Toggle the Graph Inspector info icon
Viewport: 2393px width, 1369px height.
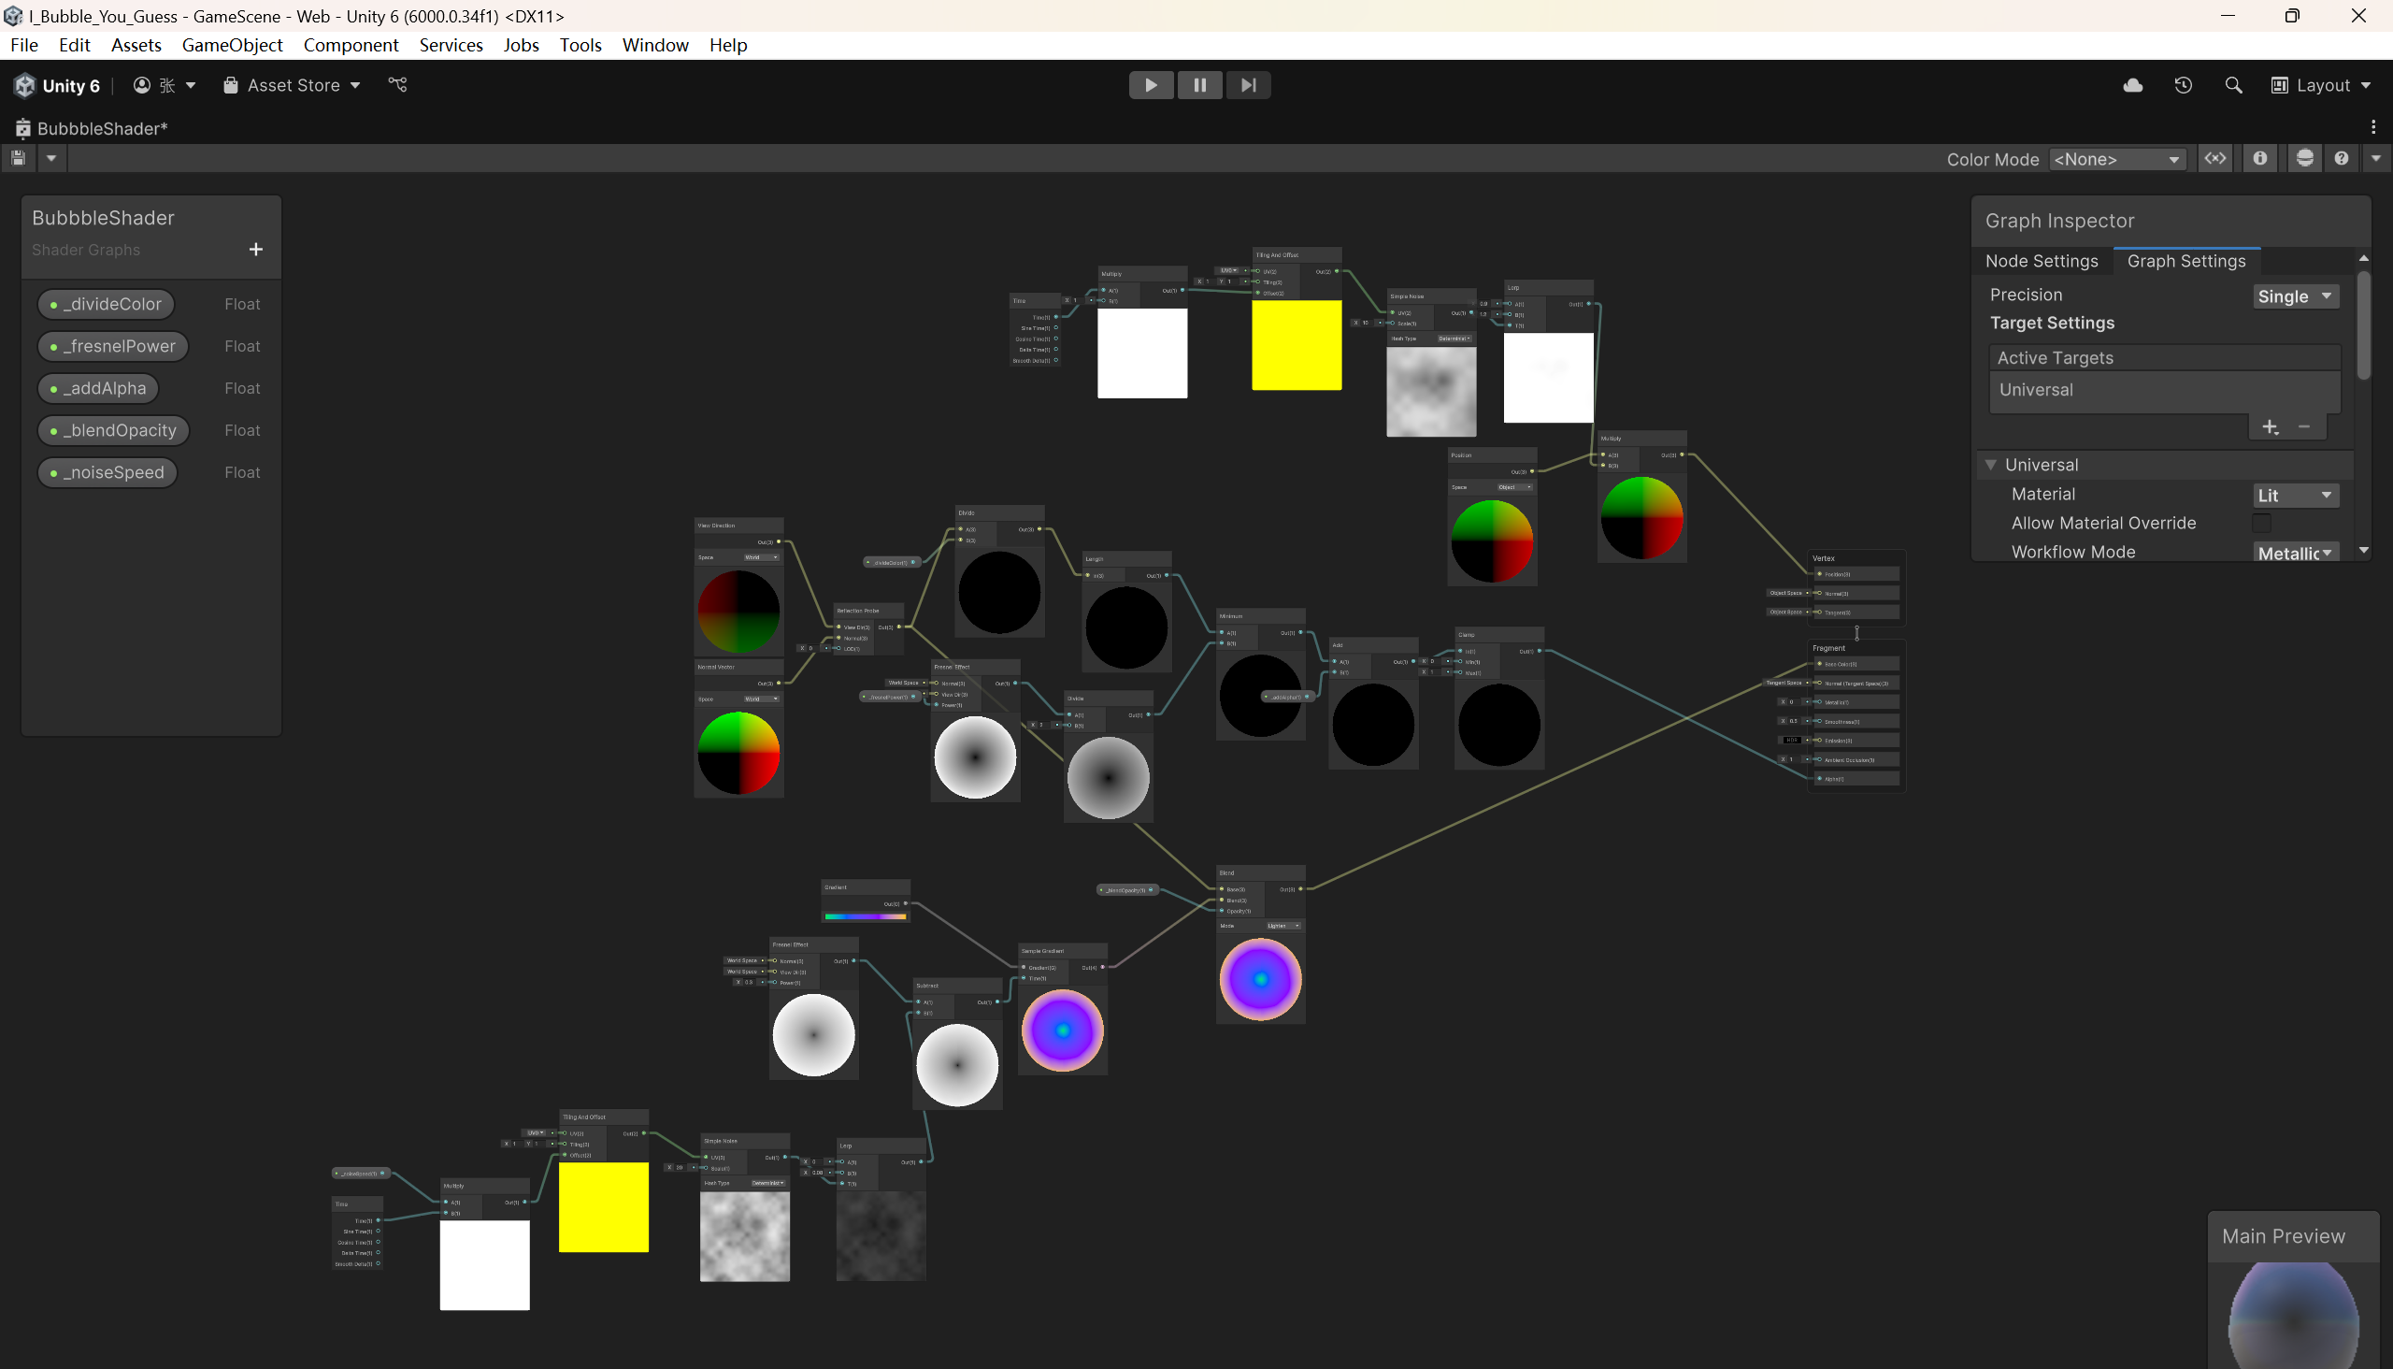point(2259,158)
